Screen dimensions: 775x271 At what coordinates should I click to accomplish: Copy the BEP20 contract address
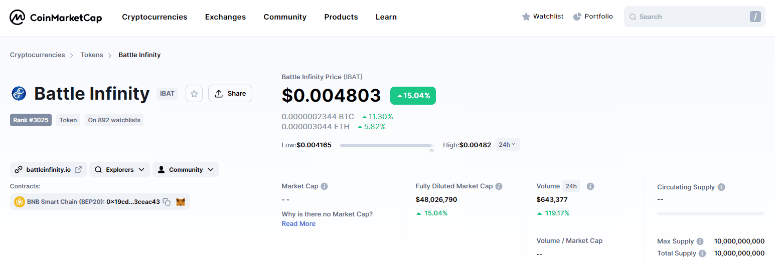167,202
